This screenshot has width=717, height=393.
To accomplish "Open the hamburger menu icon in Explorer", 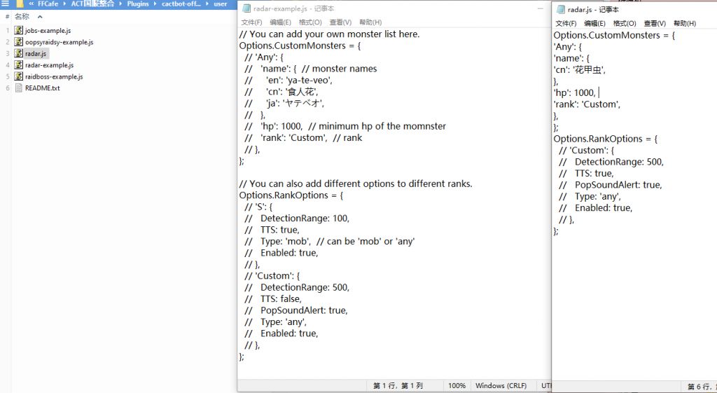I will click(x=5, y=4).
